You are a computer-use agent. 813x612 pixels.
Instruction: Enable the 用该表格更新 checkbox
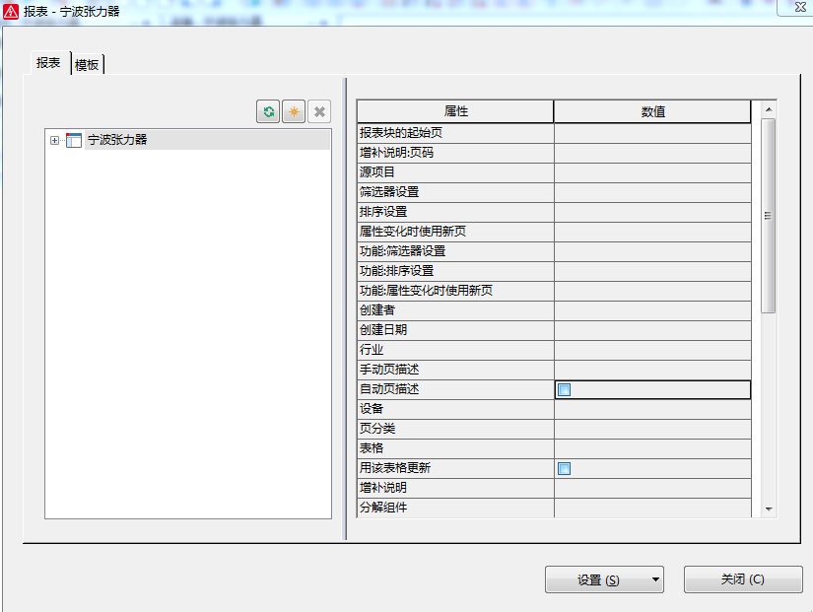[564, 468]
